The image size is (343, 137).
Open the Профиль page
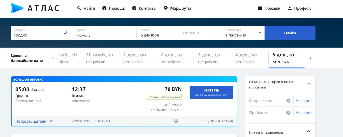tap(300, 8)
